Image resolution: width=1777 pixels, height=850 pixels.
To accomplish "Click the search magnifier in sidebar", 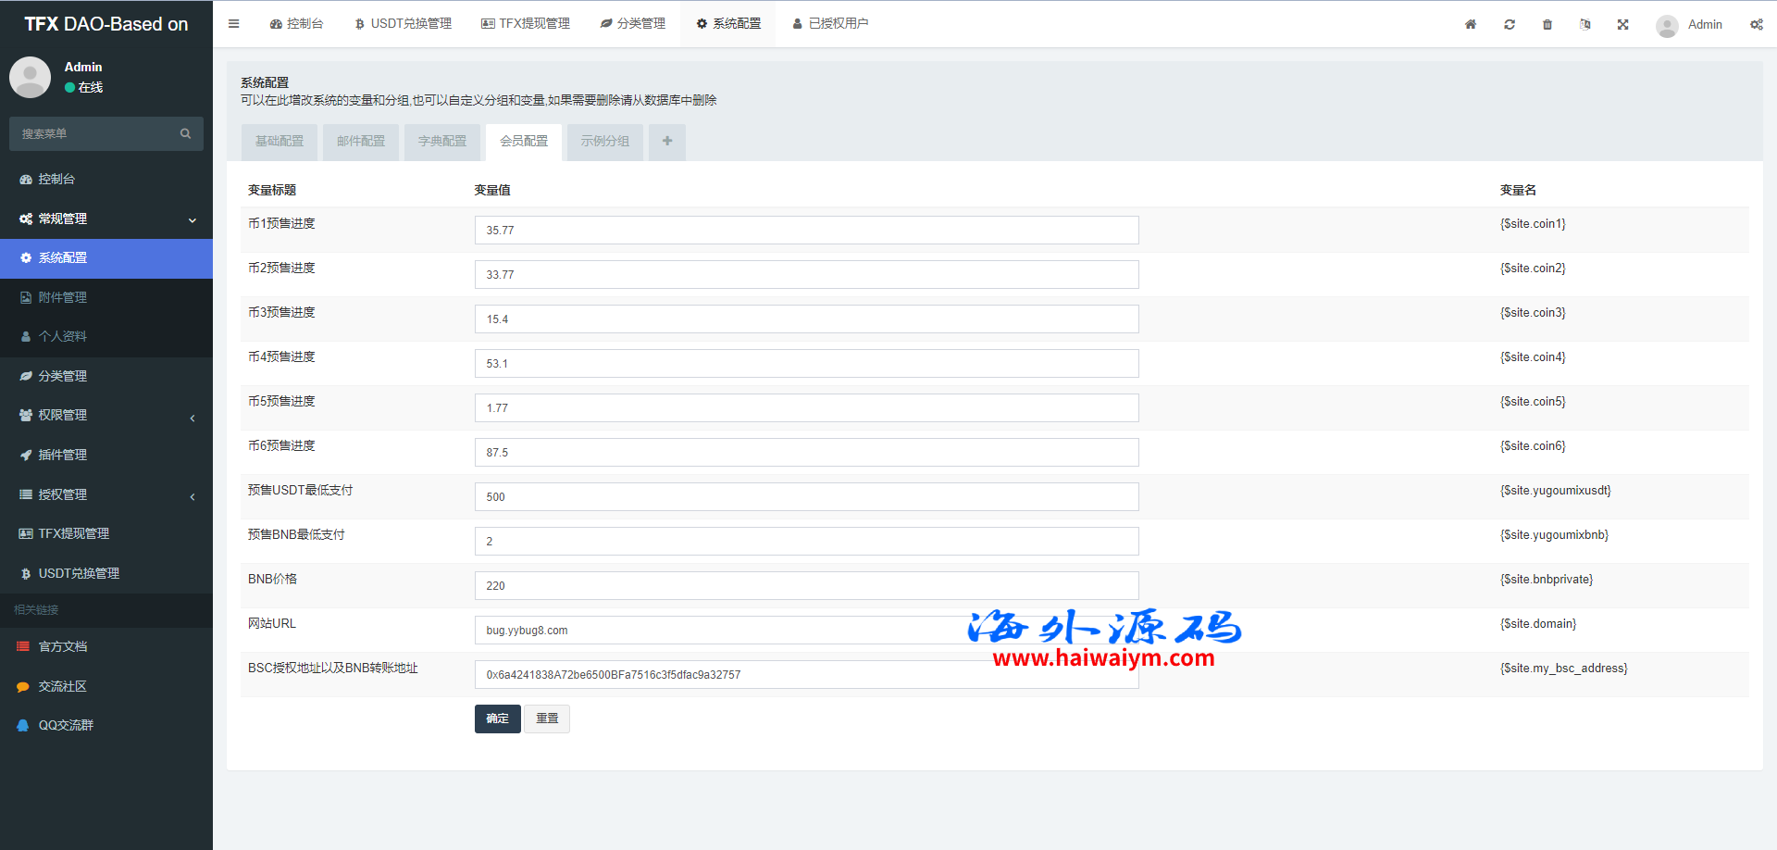I will click(x=185, y=133).
